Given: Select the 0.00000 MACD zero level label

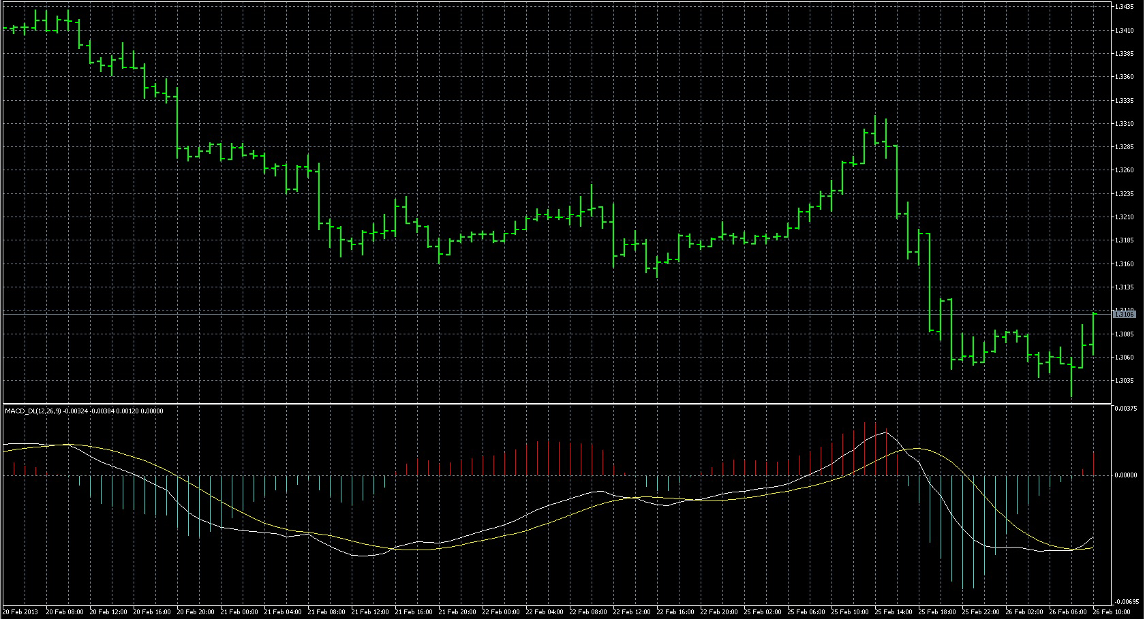Looking at the screenshot, I should [1126, 475].
